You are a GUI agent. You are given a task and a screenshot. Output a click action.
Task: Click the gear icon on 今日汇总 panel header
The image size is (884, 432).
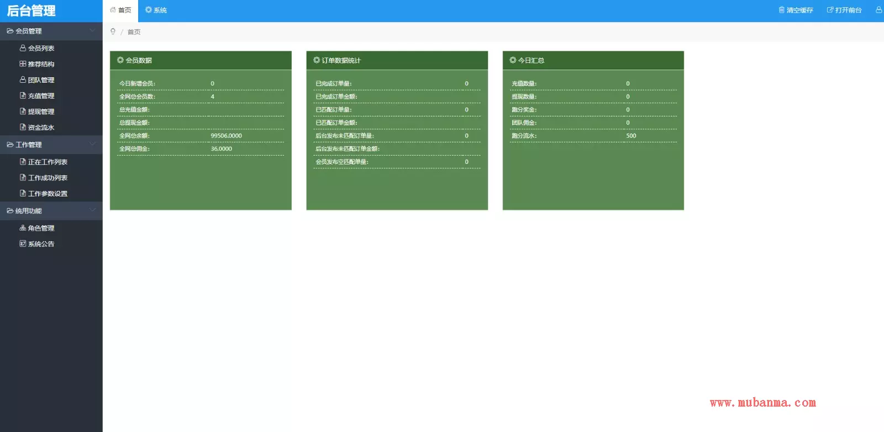(x=513, y=60)
